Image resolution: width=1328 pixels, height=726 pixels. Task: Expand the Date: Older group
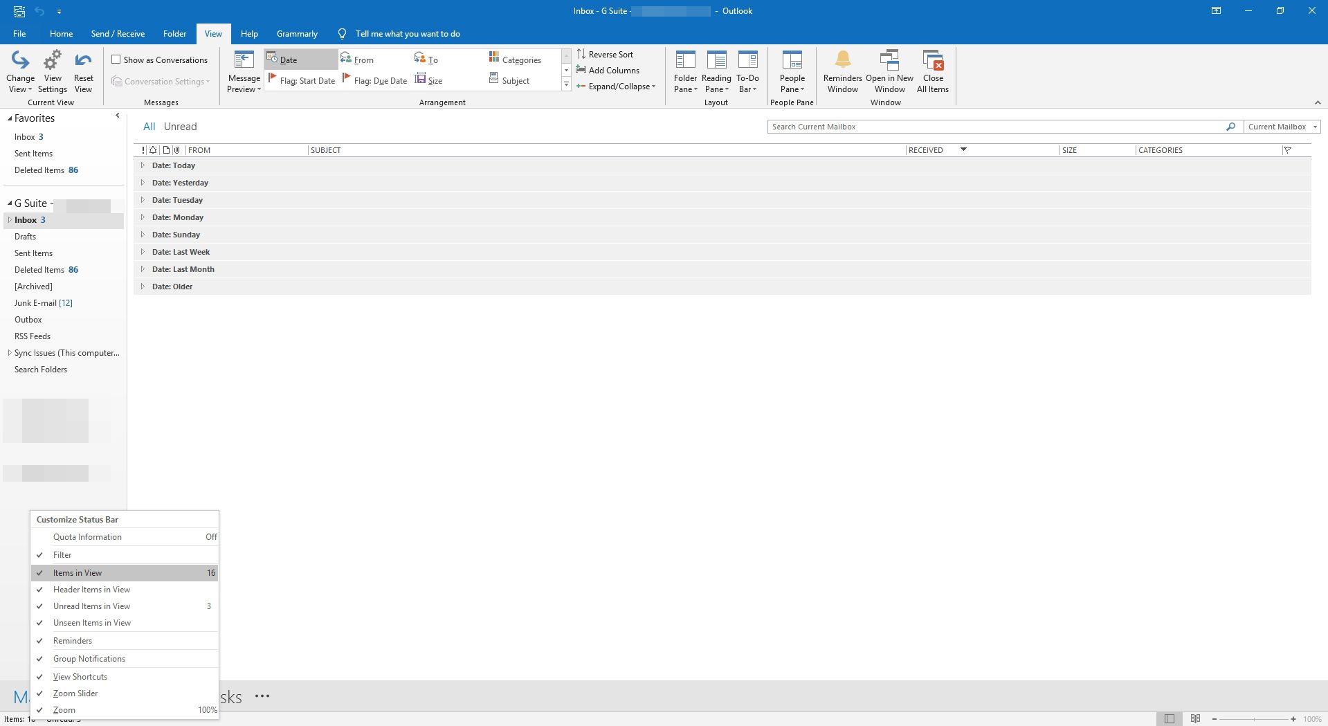[x=143, y=287]
